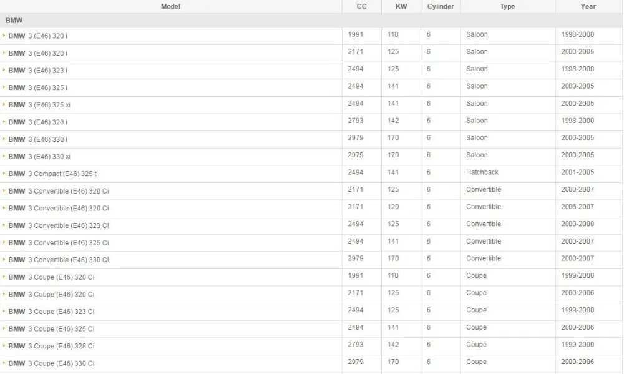The height and width of the screenshot is (374, 624).
Task: Click arrow icon beside BMW 3 (E46) 325 xi
Action: [4, 104]
